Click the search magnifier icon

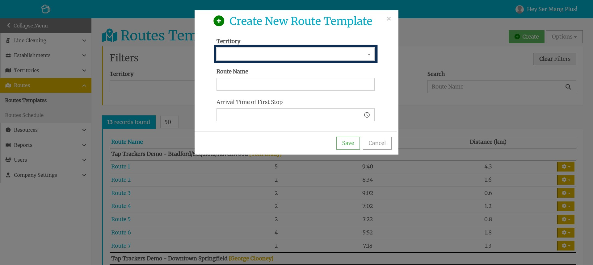(x=568, y=87)
